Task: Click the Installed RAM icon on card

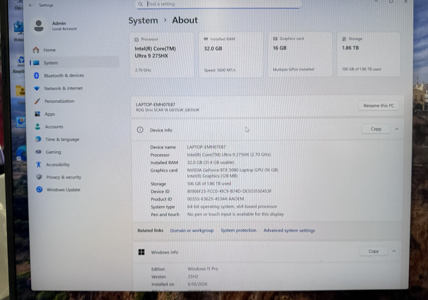Action: 206,39
